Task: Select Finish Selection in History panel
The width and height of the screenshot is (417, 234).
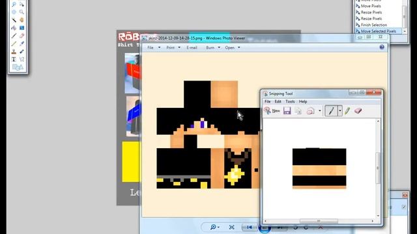Action: click(373, 25)
